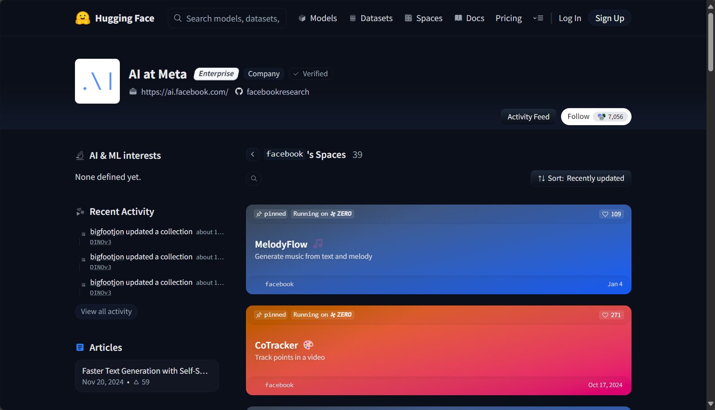Click the pinned badge on MelodyFlow card
Image resolution: width=715 pixels, height=410 pixels.
click(x=271, y=214)
